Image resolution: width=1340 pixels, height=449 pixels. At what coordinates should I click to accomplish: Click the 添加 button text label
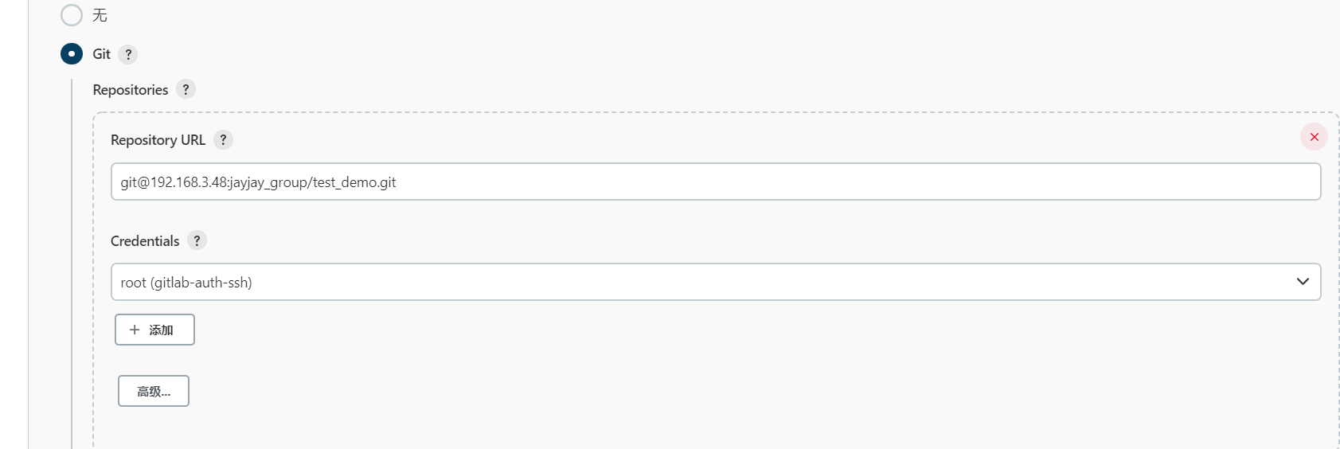[x=161, y=330]
